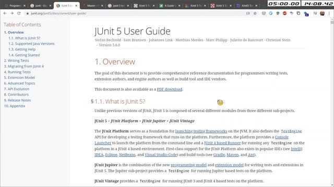Open the Gradle link
334x187 pixels.
(x=219, y=155)
